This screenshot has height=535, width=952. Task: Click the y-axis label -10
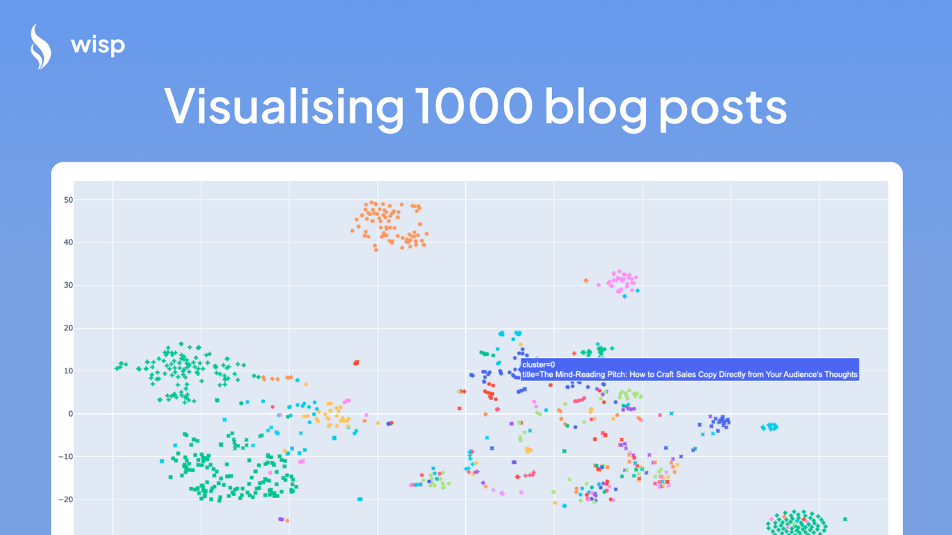coord(67,456)
